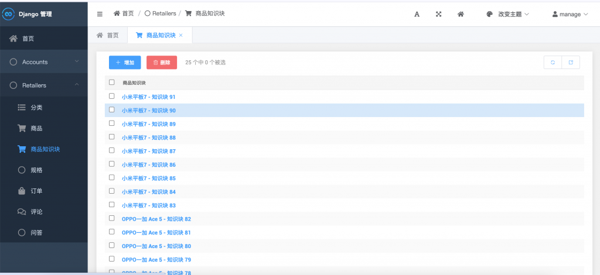Open 评论 in the sidebar

pos(43,212)
